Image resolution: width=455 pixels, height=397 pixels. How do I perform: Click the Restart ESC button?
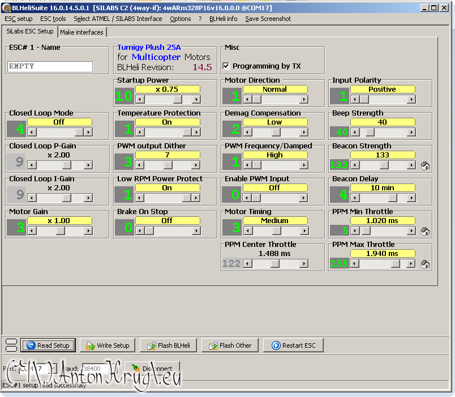click(x=293, y=345)
